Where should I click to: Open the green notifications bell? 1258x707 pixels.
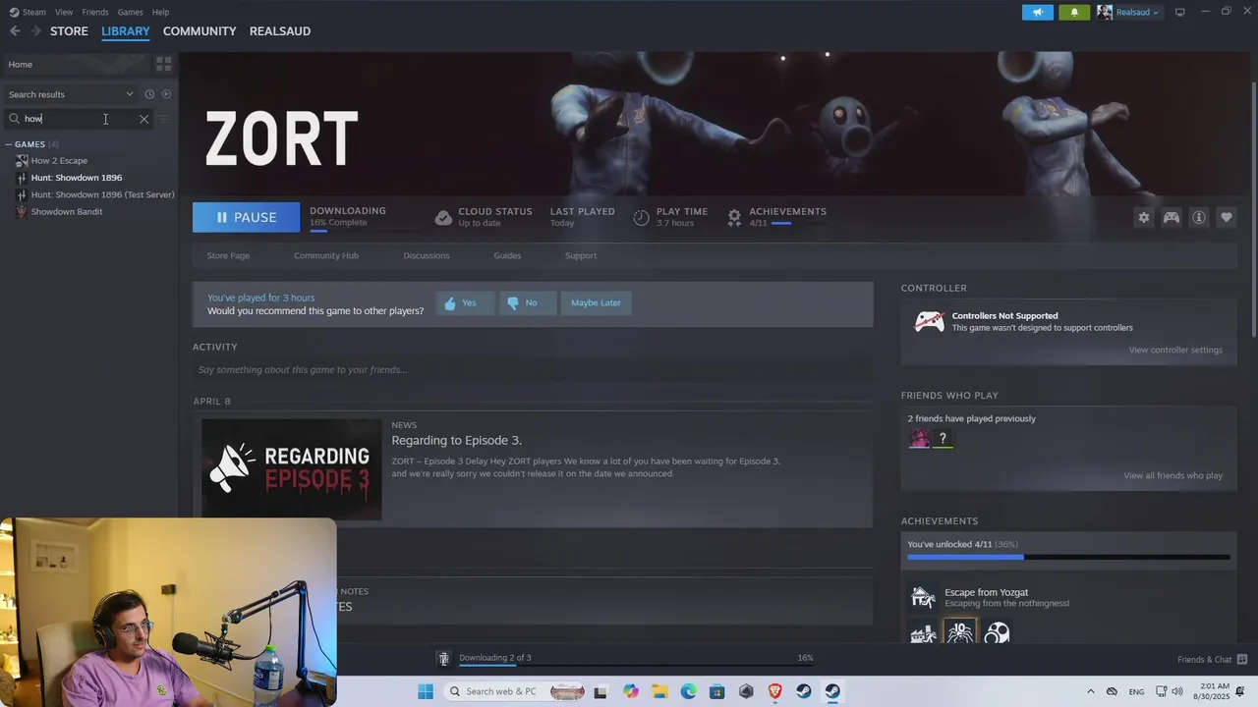pos(1074,12)
